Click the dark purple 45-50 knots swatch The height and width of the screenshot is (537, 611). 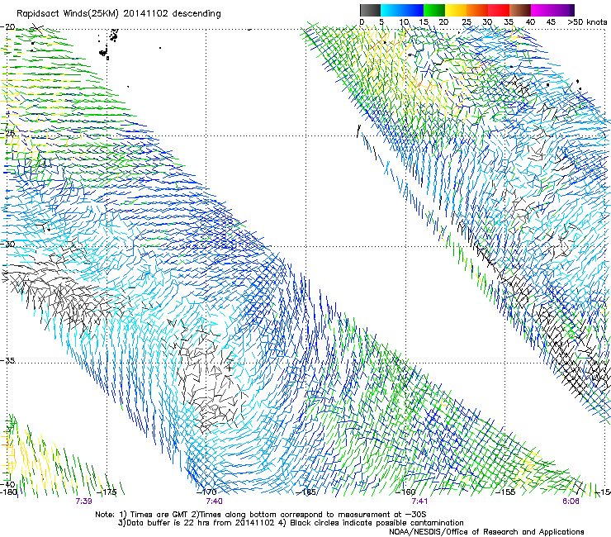(563, 10)
